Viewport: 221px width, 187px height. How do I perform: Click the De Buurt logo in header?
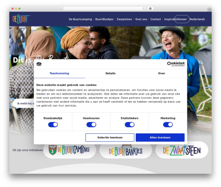click(22, 19)
